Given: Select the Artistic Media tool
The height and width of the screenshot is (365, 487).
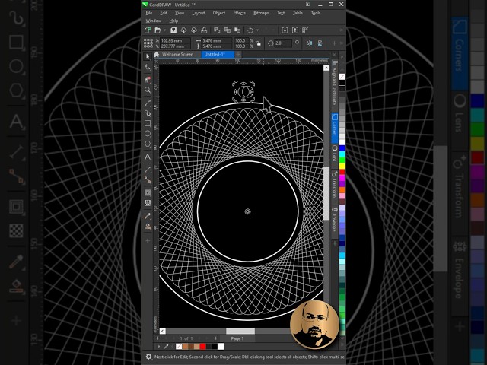Looking at the screenshot, I should point(148,113).
